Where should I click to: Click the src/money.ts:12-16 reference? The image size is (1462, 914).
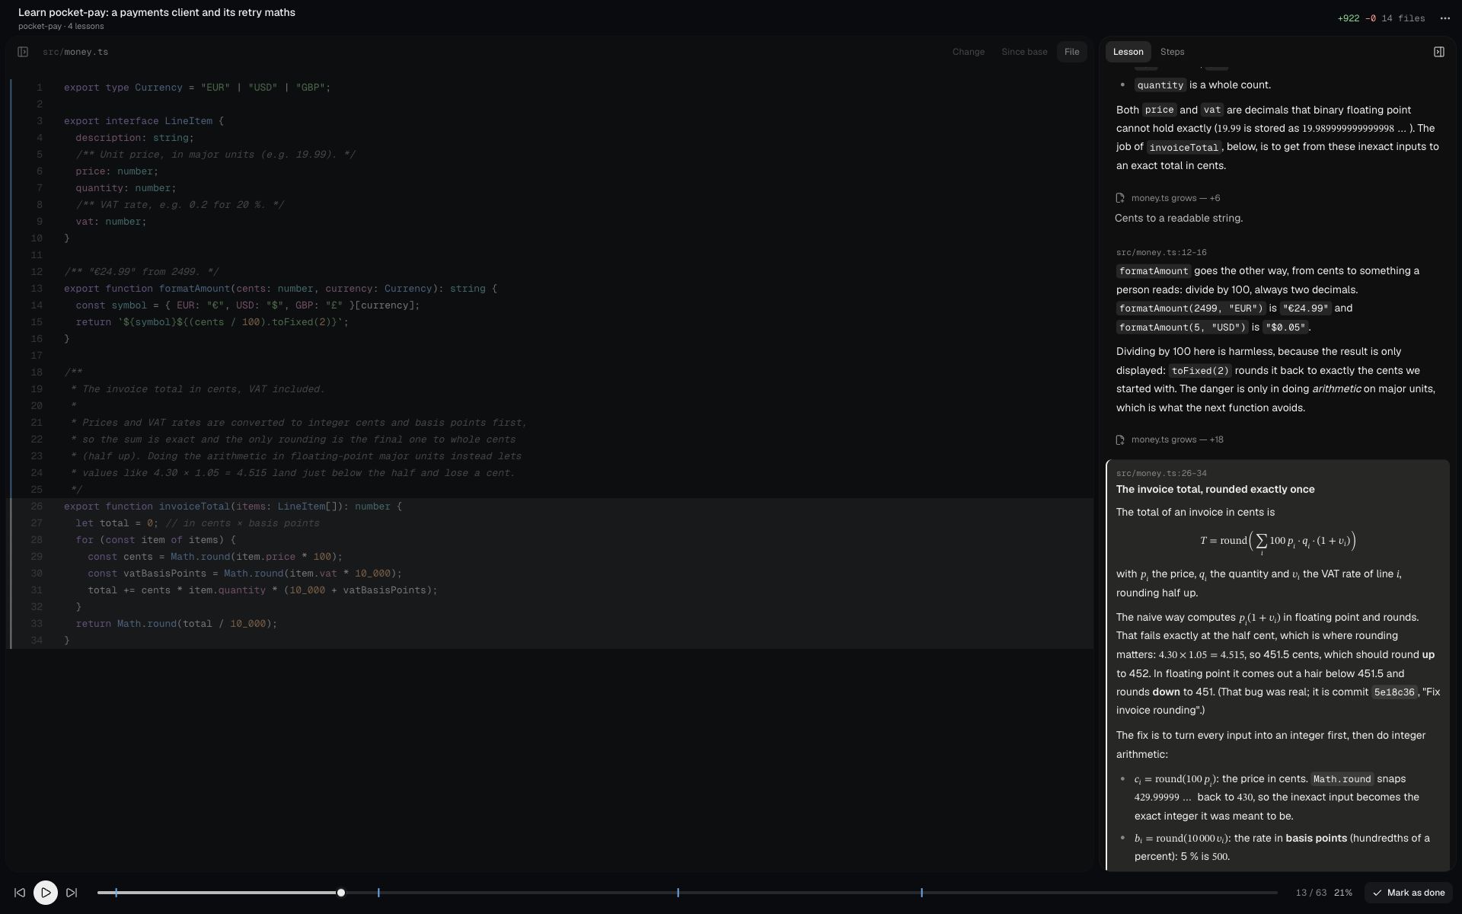point(1161,252)
